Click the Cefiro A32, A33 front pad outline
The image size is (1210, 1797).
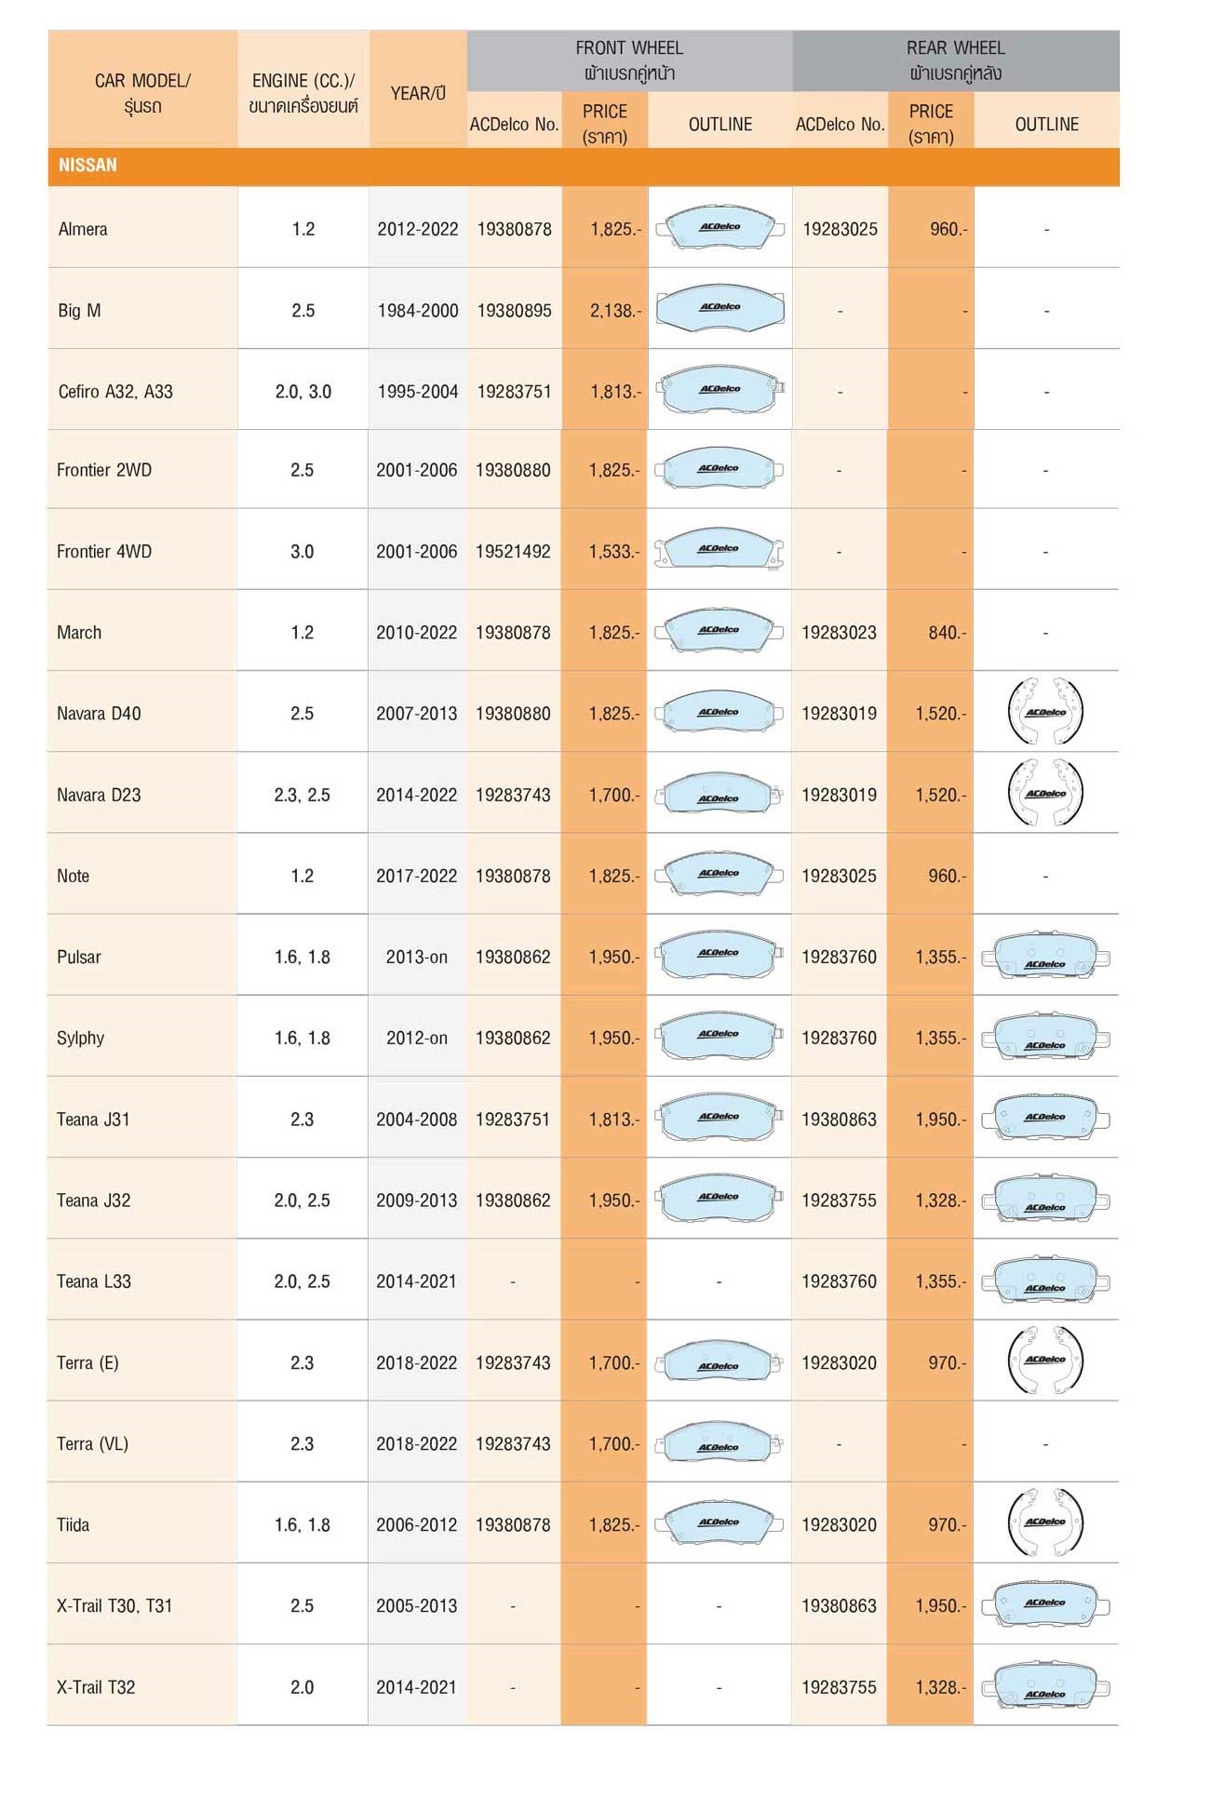click(x=719, y=390)
